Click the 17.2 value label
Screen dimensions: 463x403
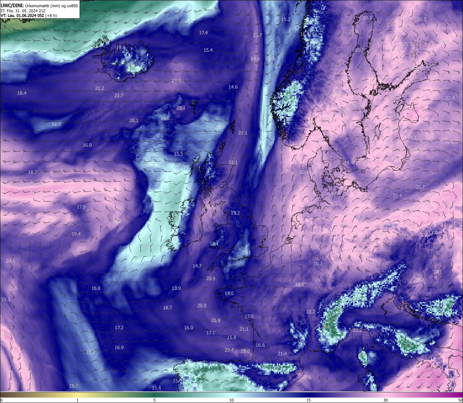pos(119,328)
